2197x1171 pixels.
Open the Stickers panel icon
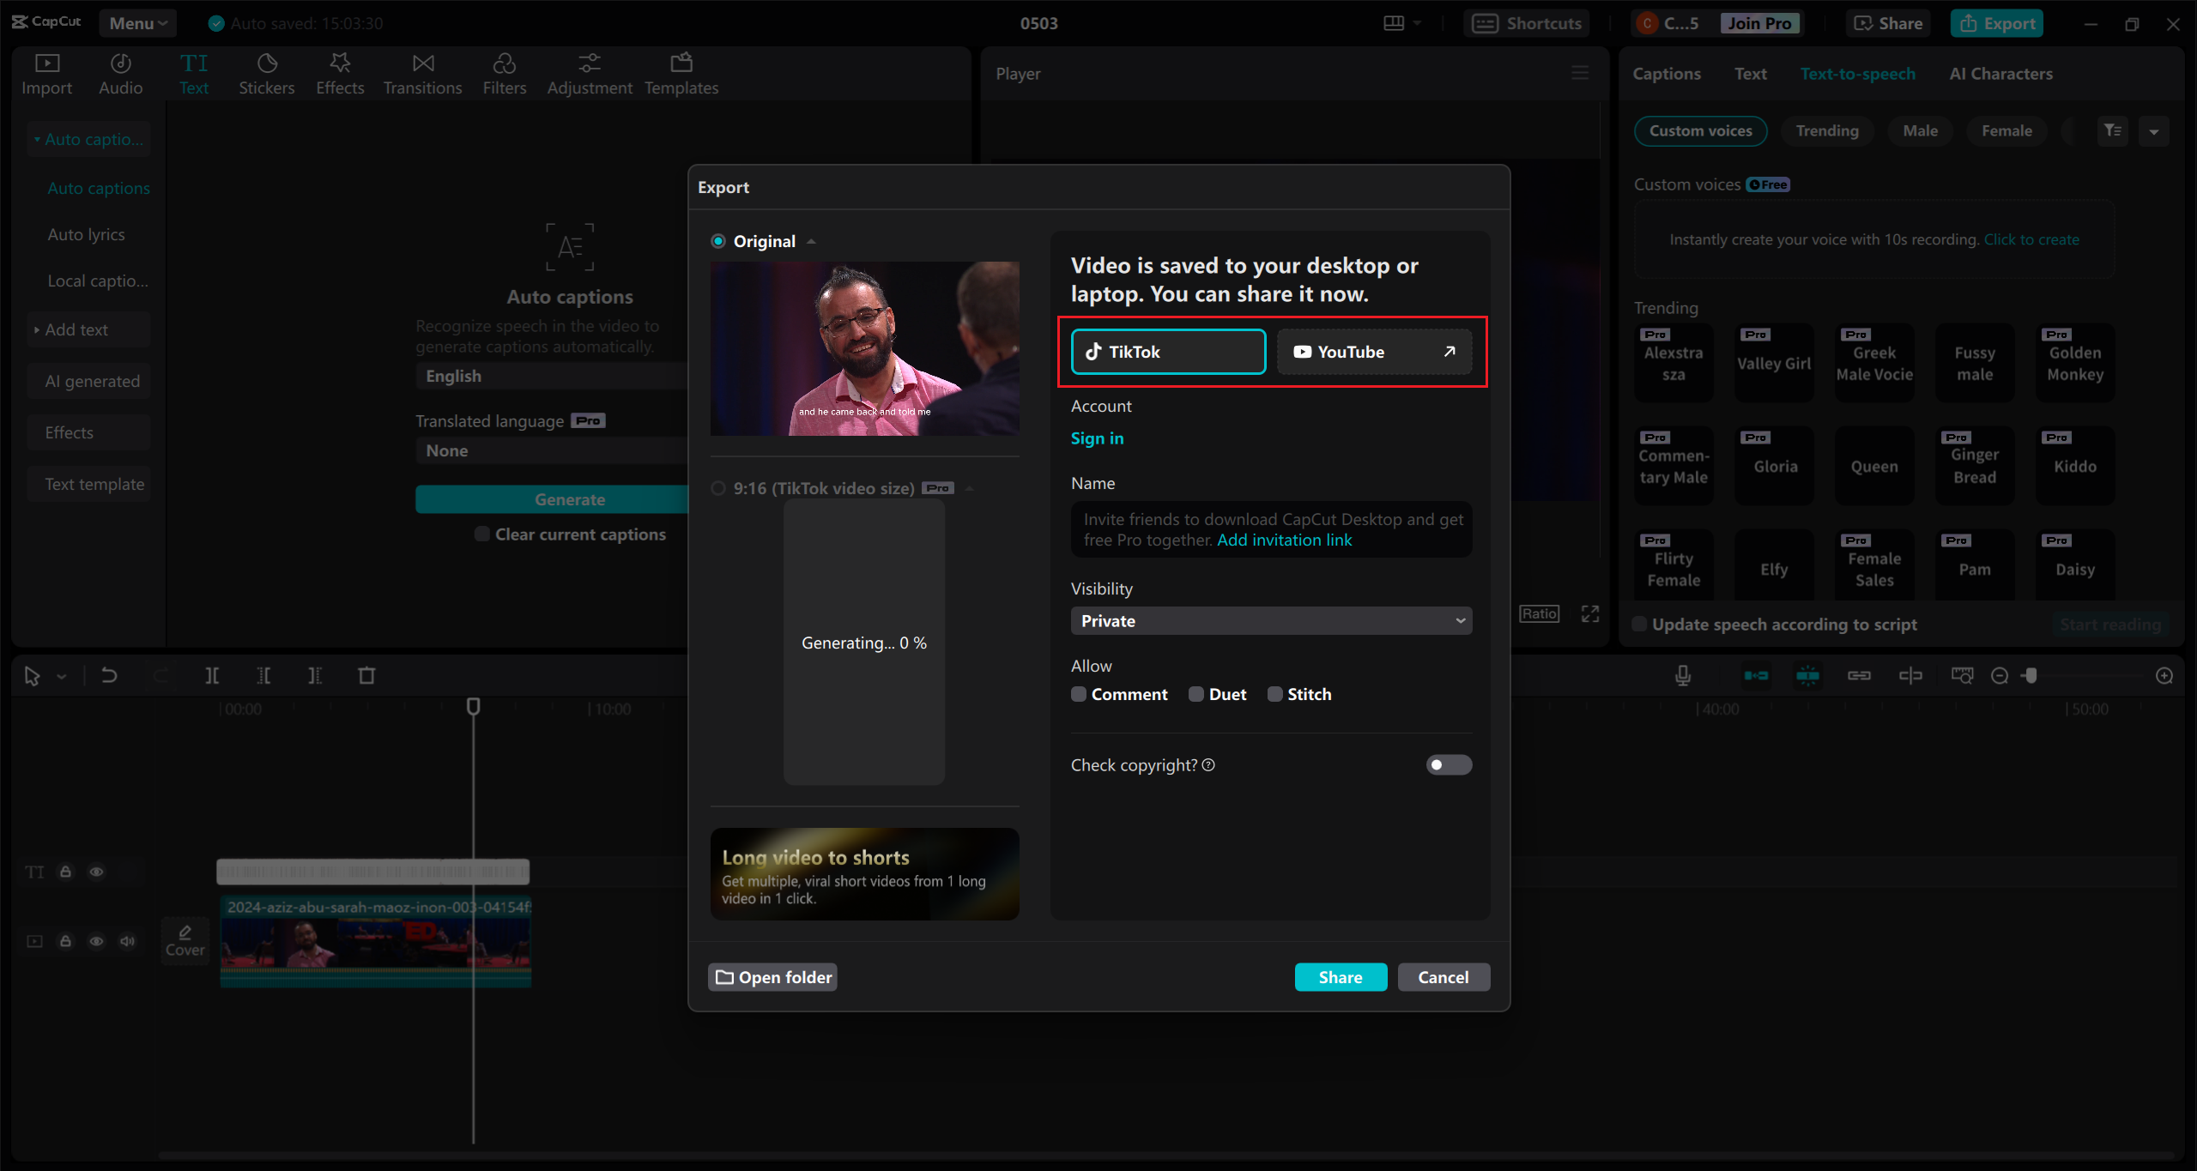(266, 63)
